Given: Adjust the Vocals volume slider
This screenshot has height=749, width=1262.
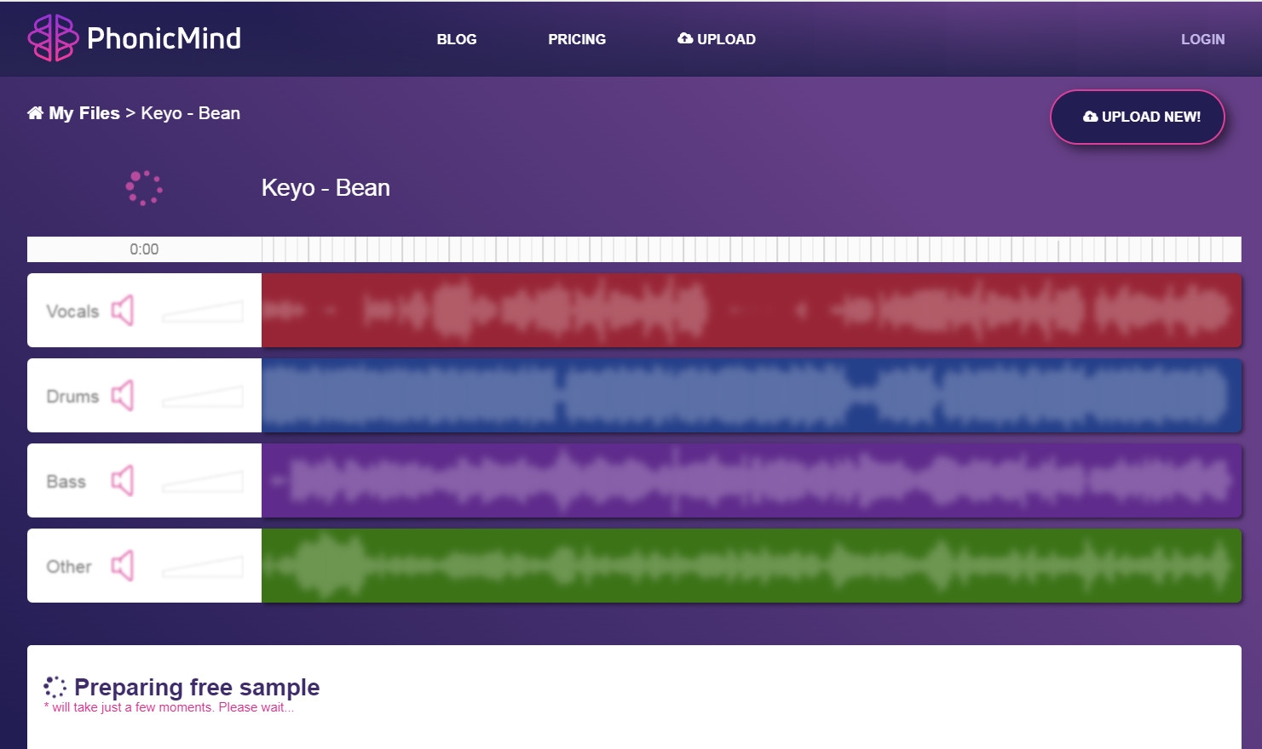Looking at the screenshot, I should click(x=203, y=312).
